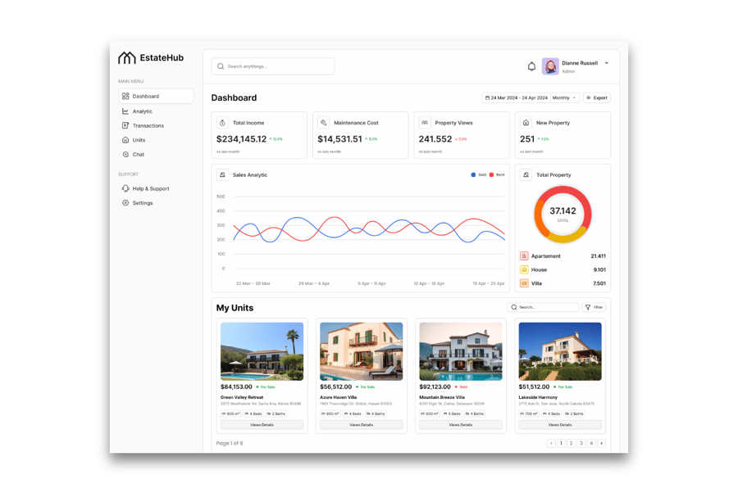The width and height of the screenshot is (738, 493).
Task: Toggle the Sold series in chart legend
Action: coord(478,174)
